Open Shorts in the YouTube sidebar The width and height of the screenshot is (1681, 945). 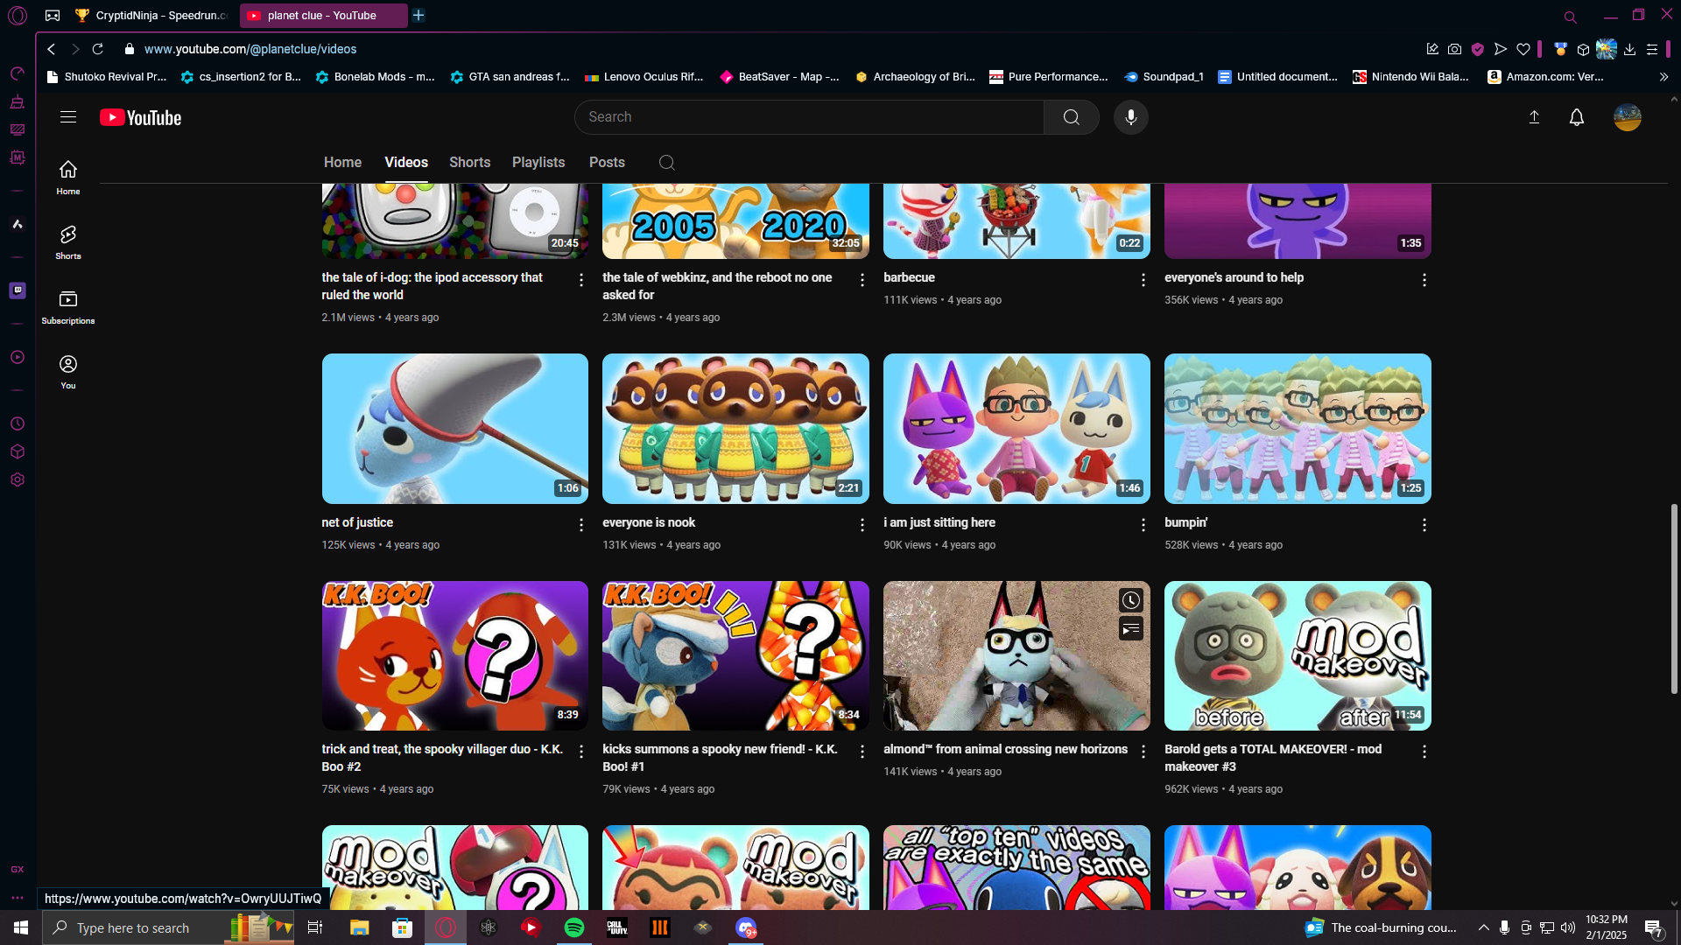(x=68, y=242)
